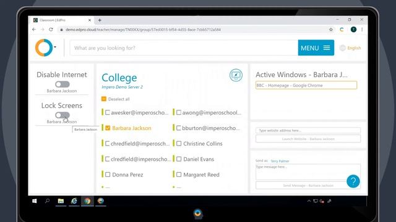Open File Explorer from taskbar
This screenshot has height=222, width=396.
click(x=61, y=201)
